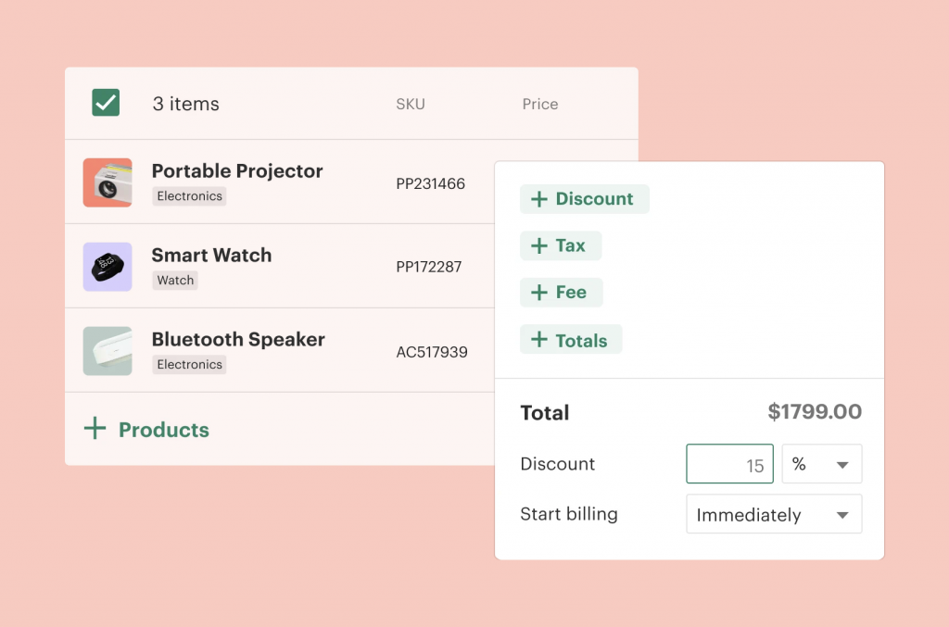949x627 pixels.
Task: Click the plus icon on Fee chip
Action: tap(538, 293)
